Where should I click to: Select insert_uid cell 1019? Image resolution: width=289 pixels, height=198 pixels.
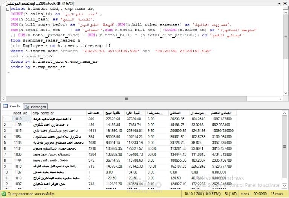(21, 166)
